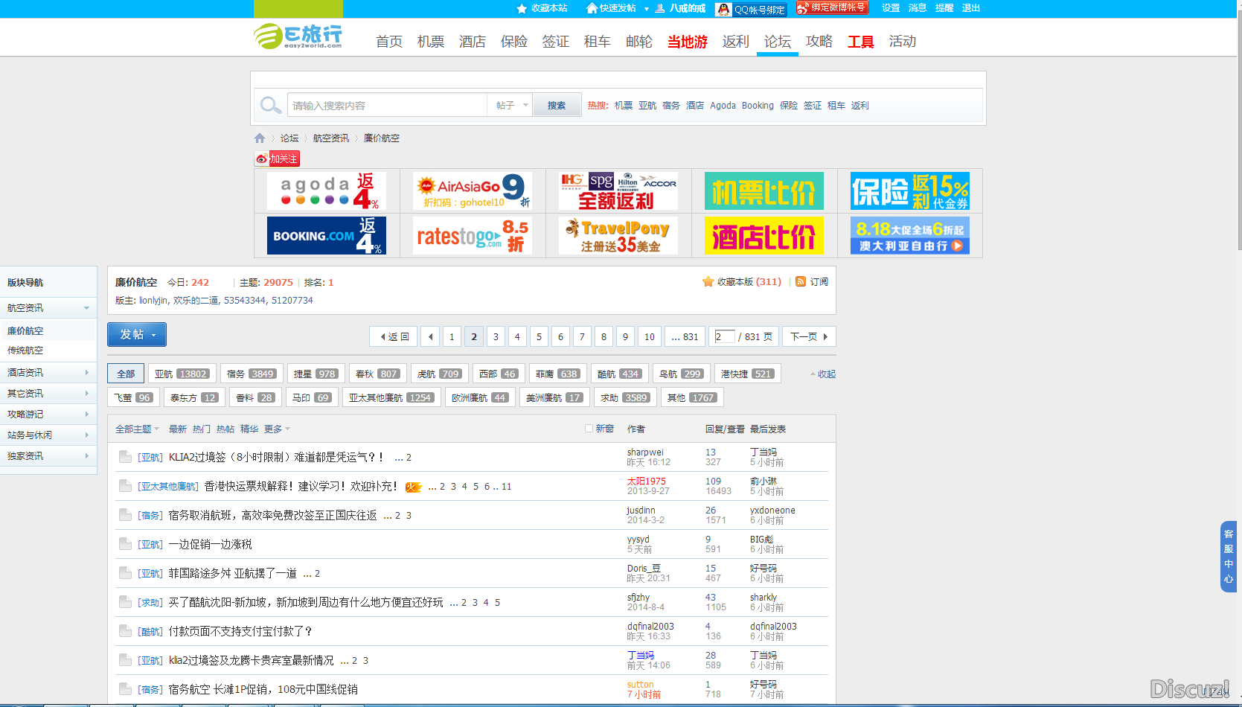
Task: Open the 当地游 nav menu
Action: (688, 41)
